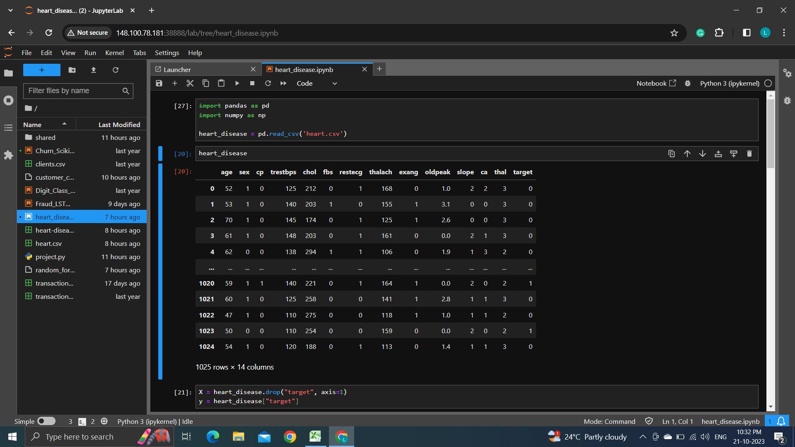Open notifications bell in status bar

[x=781, y=421]
